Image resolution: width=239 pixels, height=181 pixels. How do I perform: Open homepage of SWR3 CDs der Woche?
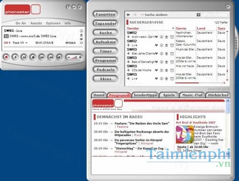(x=166, y=70)
